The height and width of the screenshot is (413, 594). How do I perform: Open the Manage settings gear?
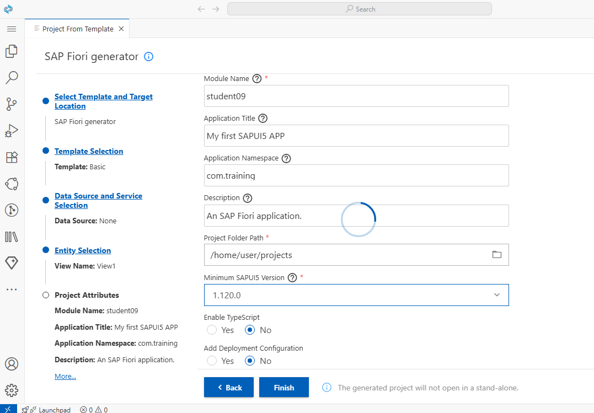[12, 390]
